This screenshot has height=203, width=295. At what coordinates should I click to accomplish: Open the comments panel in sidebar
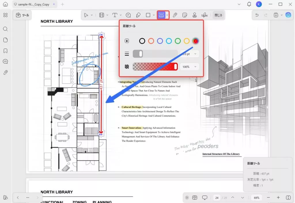5,62
